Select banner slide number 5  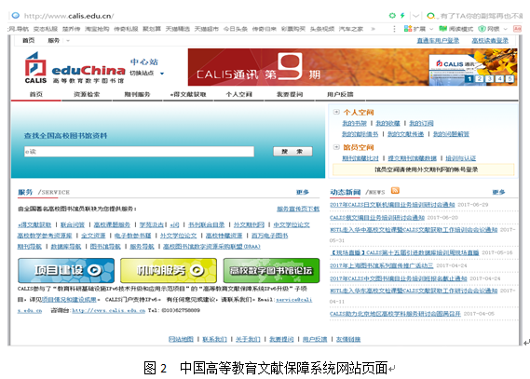(510, 79)
